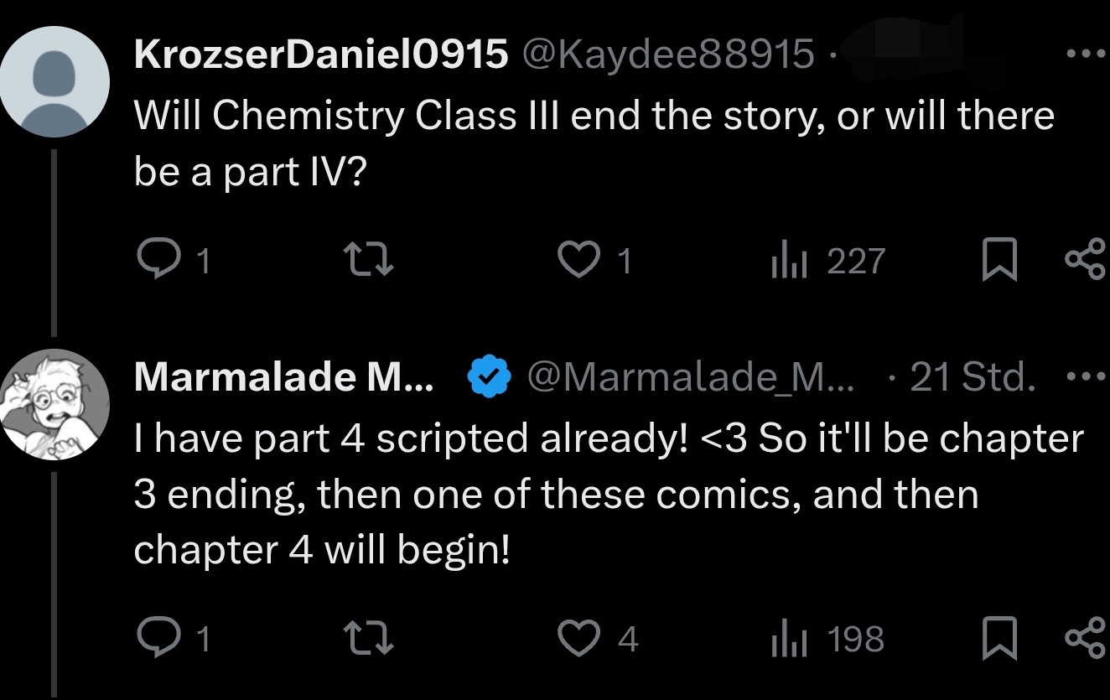Click the 21 Std. timestamp
Image resolution: width=1110 pixels, height=700 pixels.
coord(973,378)
